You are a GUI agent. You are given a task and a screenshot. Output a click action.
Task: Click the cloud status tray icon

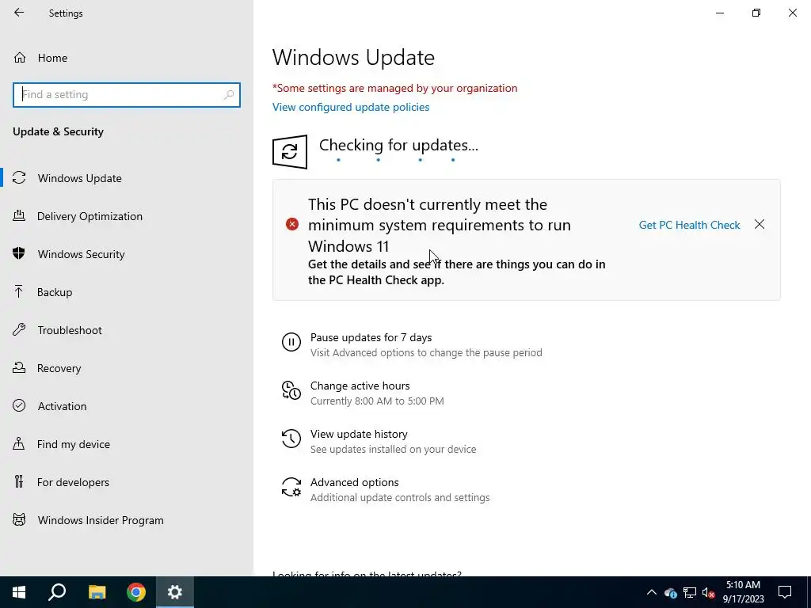click(x=670, y=592)
